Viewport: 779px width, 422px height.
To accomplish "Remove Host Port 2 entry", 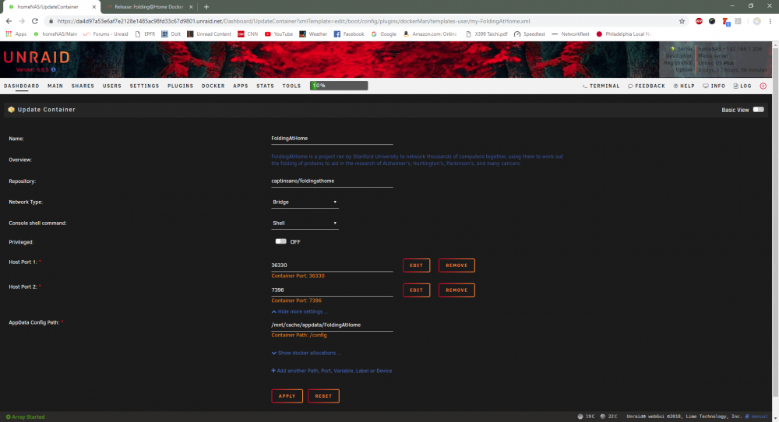I will (456, 290).
